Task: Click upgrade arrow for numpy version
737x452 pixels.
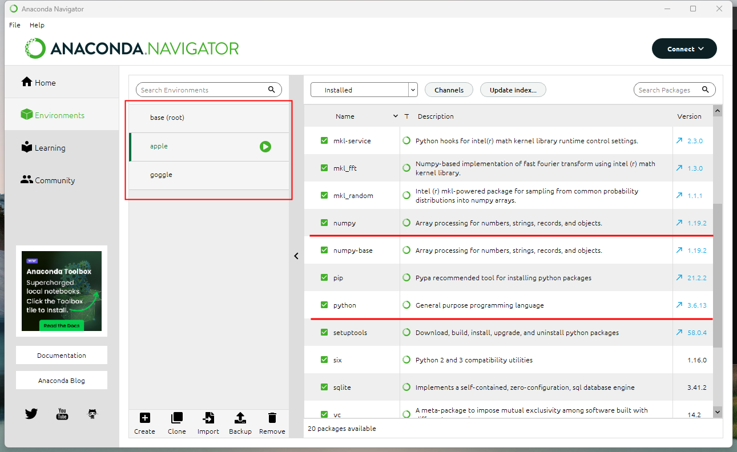Action: tap(679, 223)
